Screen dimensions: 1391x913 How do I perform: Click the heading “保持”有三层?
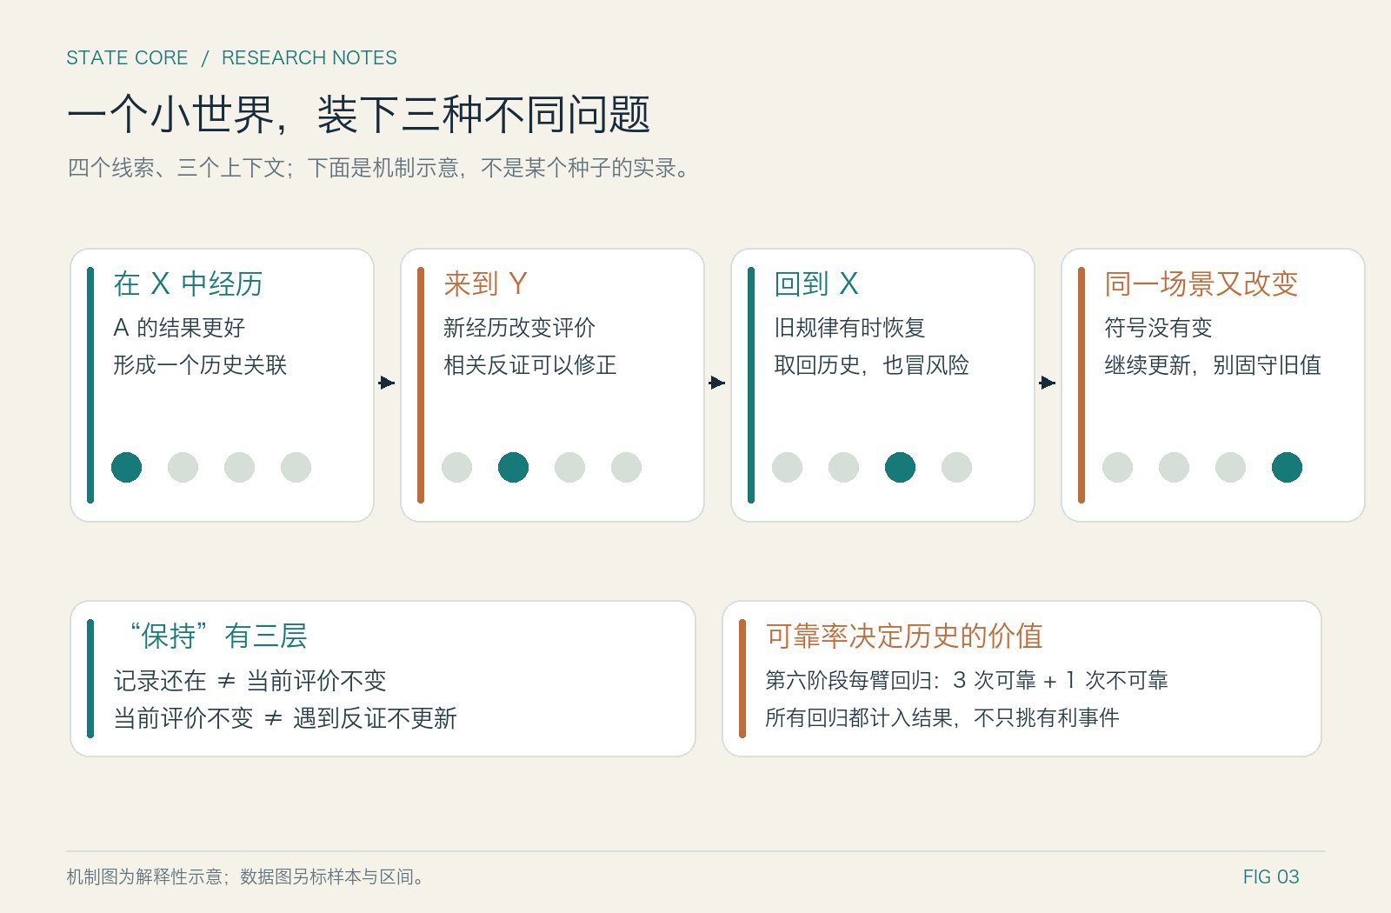[x=217, y=636]
